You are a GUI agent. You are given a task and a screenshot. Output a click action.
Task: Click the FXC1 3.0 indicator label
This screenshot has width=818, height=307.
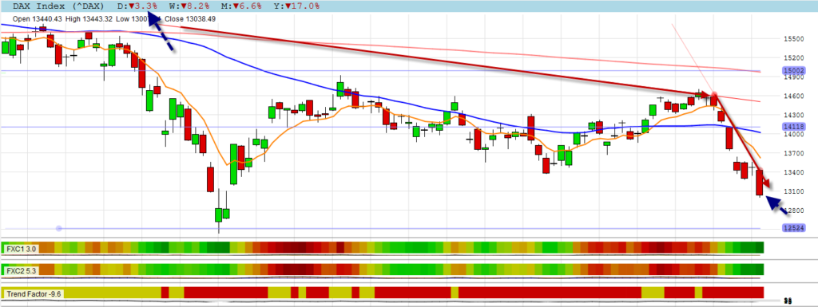coord(21,249)
